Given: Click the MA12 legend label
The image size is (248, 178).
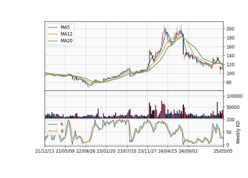Looking at the screenshot, I should click(66, 34).
